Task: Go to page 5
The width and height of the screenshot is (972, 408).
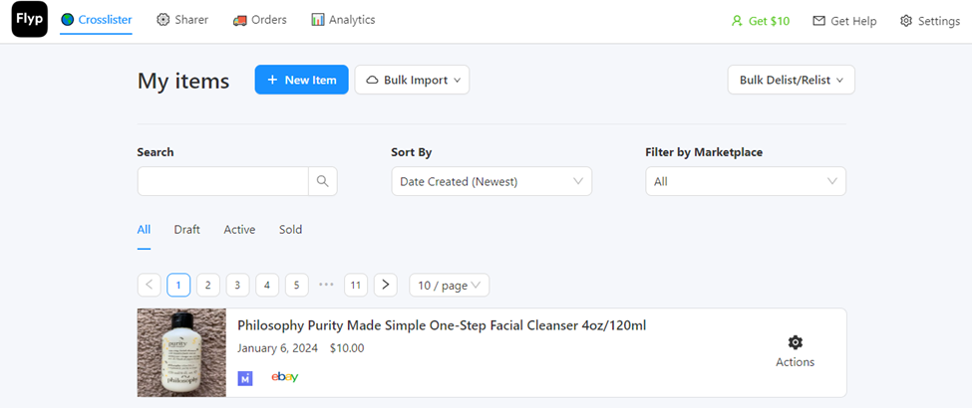Action: coord(297,285)
